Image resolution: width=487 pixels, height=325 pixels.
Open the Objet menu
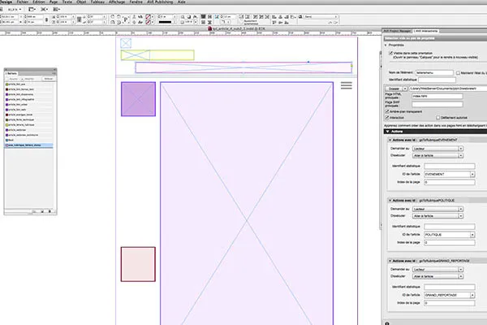tap(81, 2)
